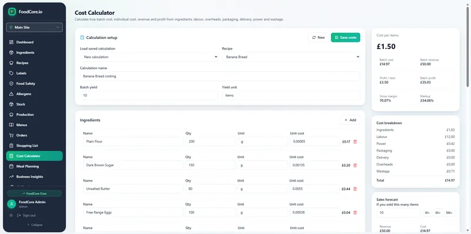Click the Labour £12.00 breakdown row
This screenshot has width=471, height=234.
(x=416, y=137)
